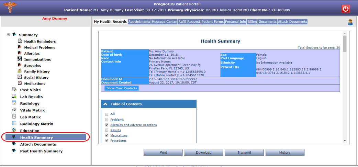Viewport: 358px width, 167px height.
Task: Click the Lab Matrix icon
Action: point(14,116)
